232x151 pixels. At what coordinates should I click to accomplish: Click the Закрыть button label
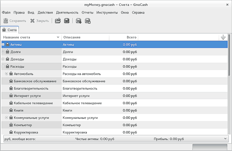[x=42, y=21]
